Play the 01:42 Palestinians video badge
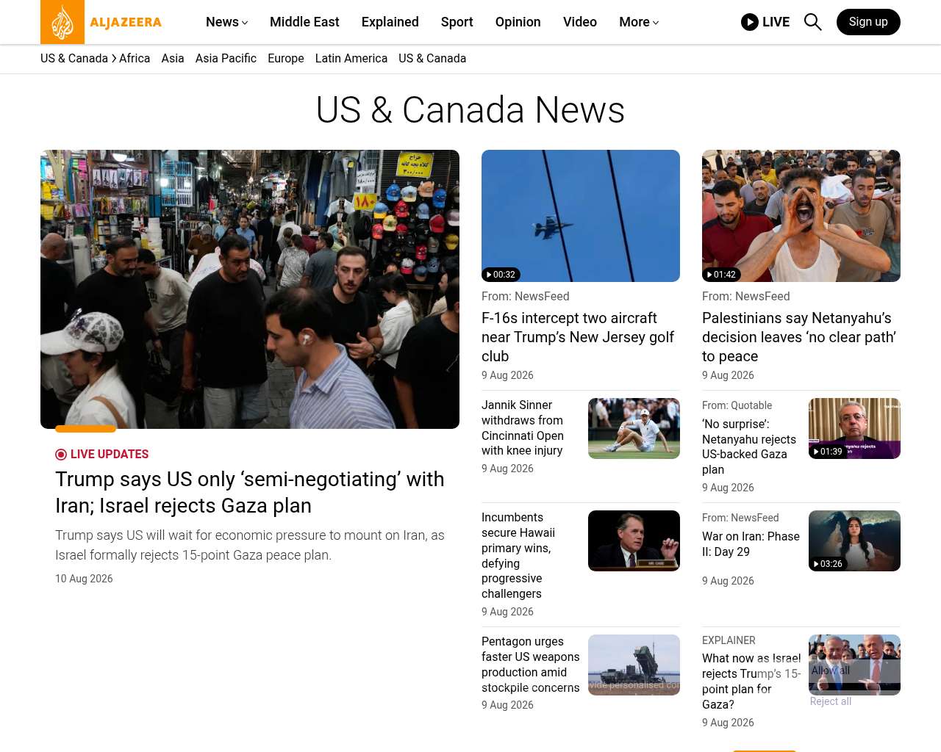 (x=721, y=275)
